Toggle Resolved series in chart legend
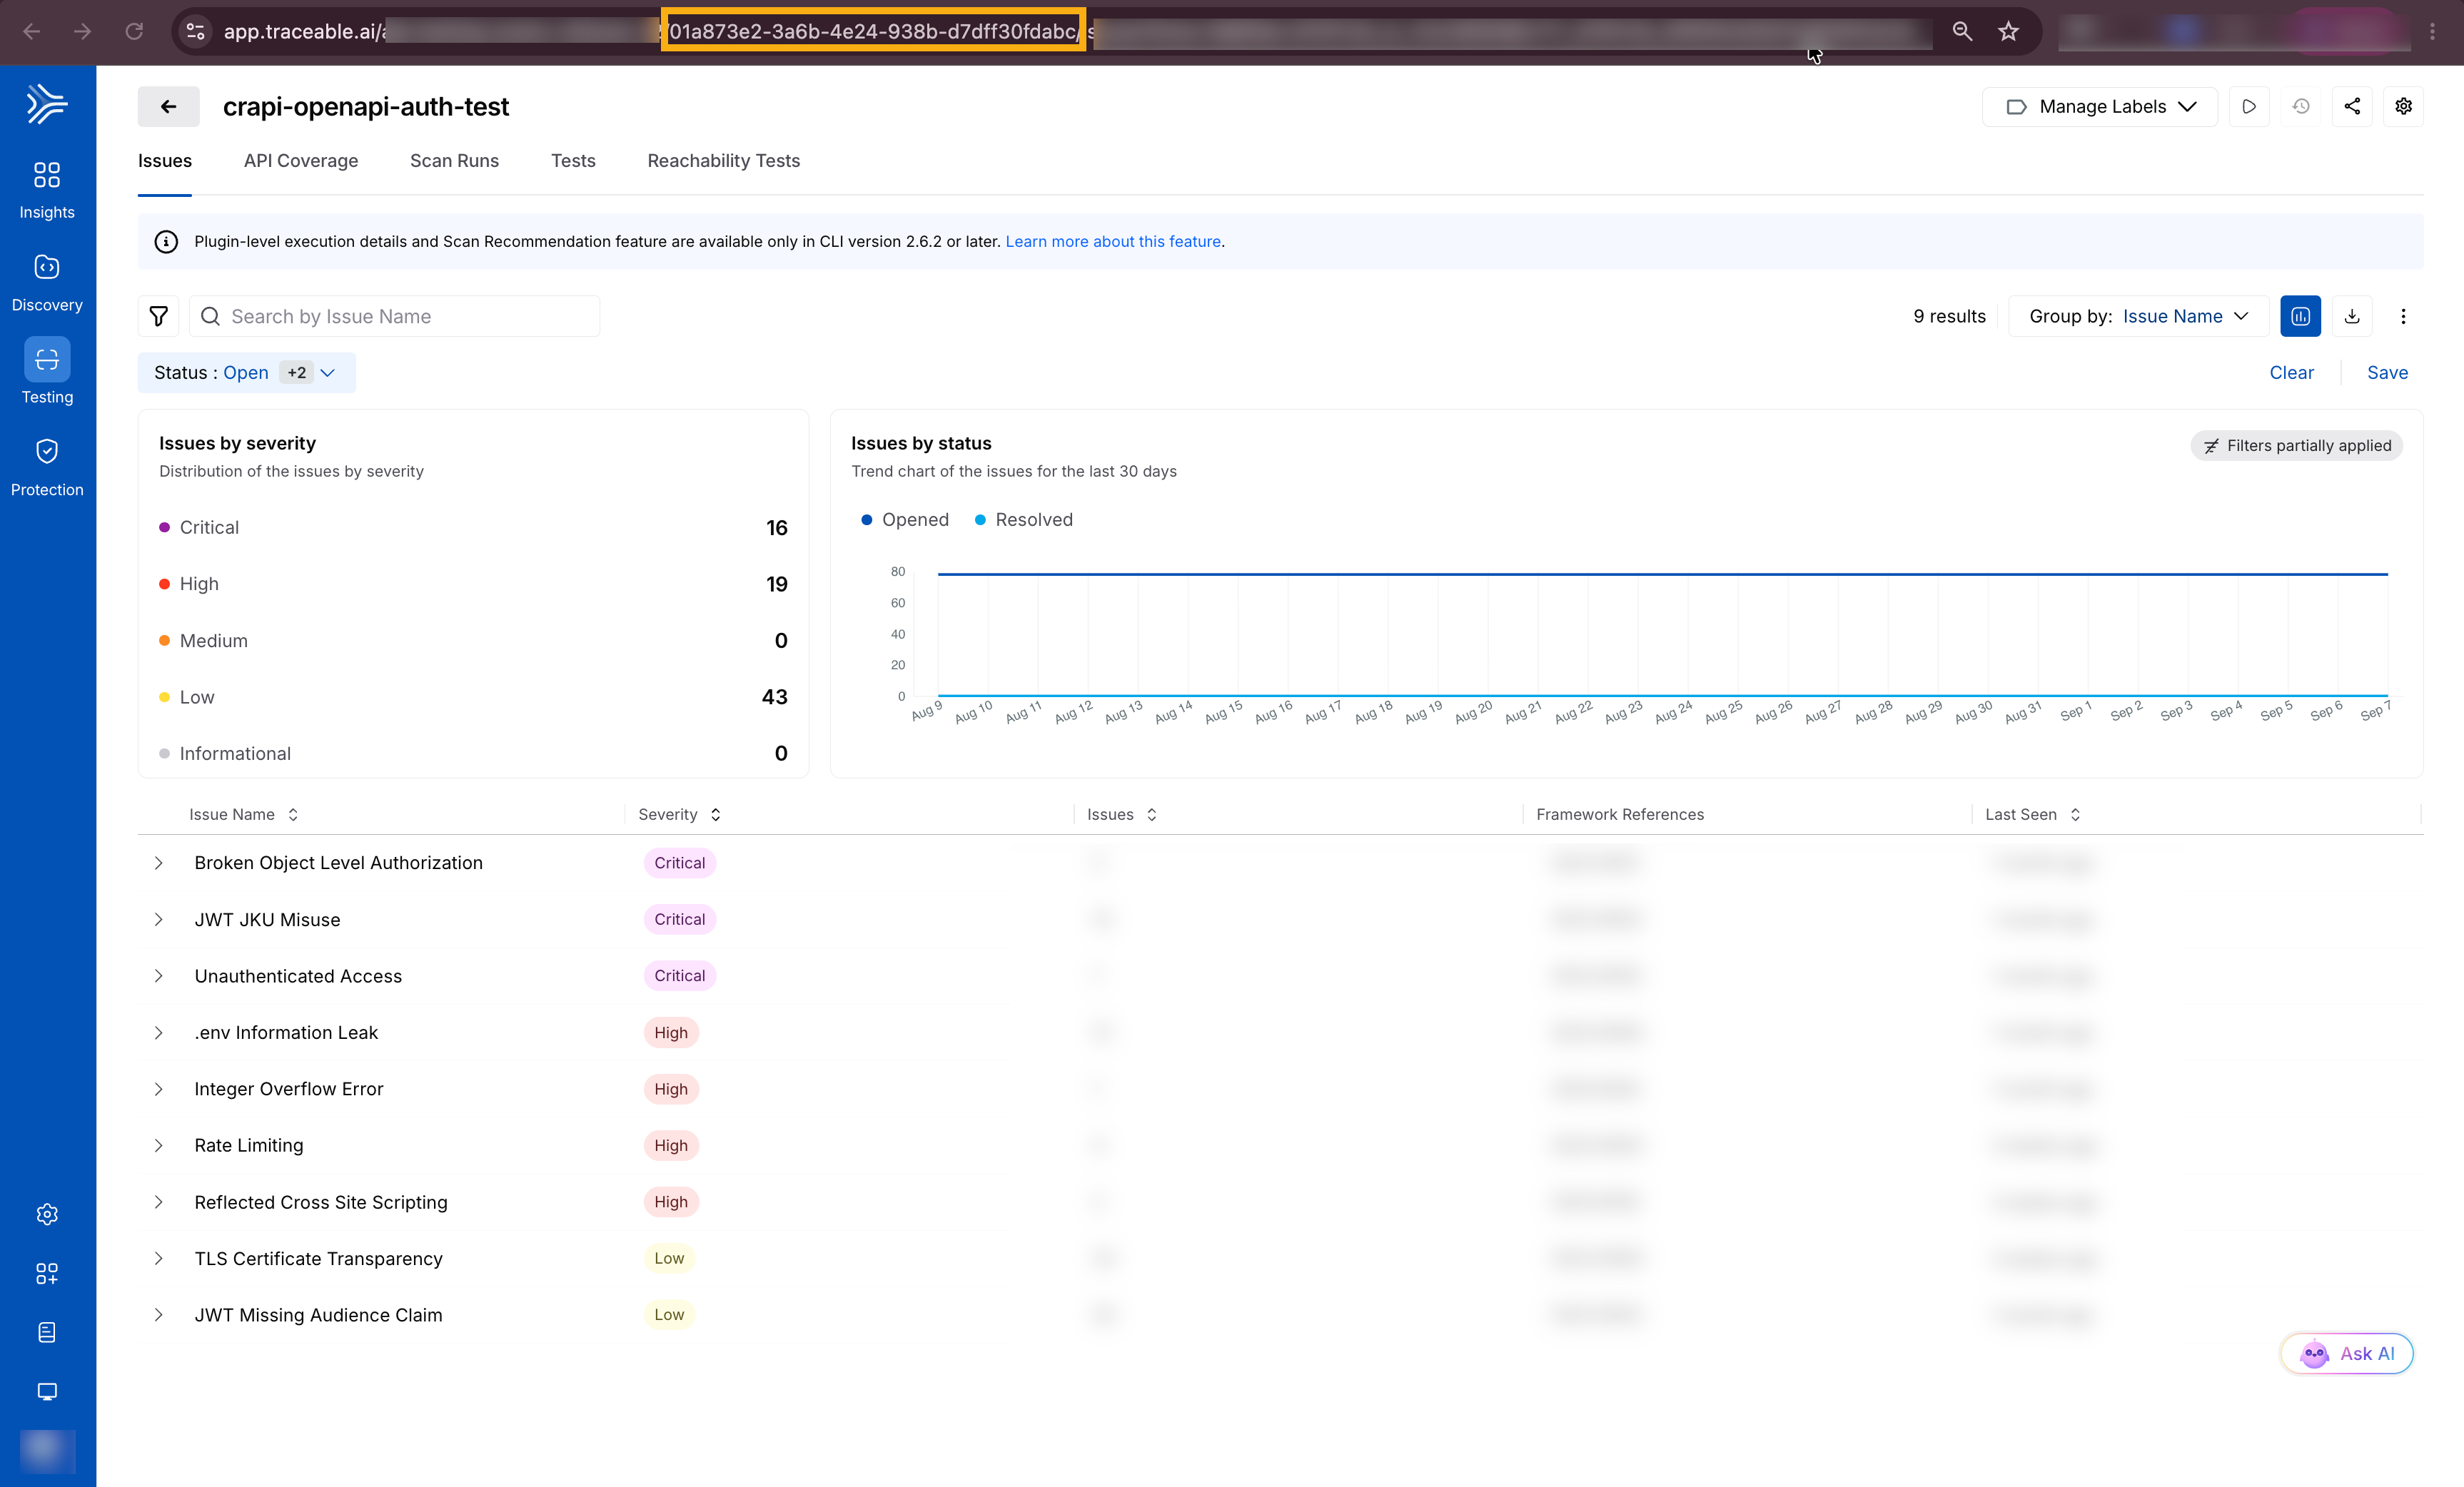 (1023, 519)
